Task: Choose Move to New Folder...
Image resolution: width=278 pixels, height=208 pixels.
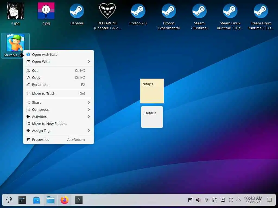Action: 59,123
